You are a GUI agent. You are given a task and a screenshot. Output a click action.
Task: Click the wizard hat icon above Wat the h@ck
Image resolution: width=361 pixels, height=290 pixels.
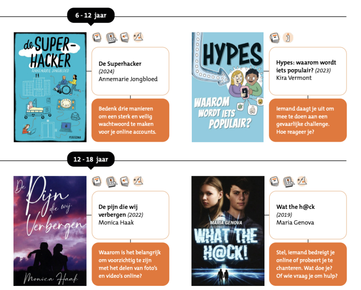pos(302,181)
